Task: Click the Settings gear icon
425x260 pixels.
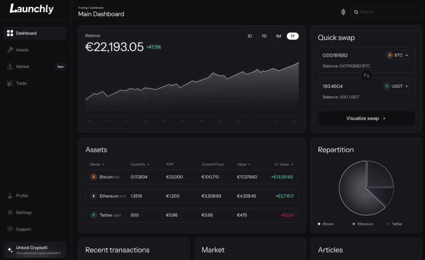Action: click(x=10, y=212)
